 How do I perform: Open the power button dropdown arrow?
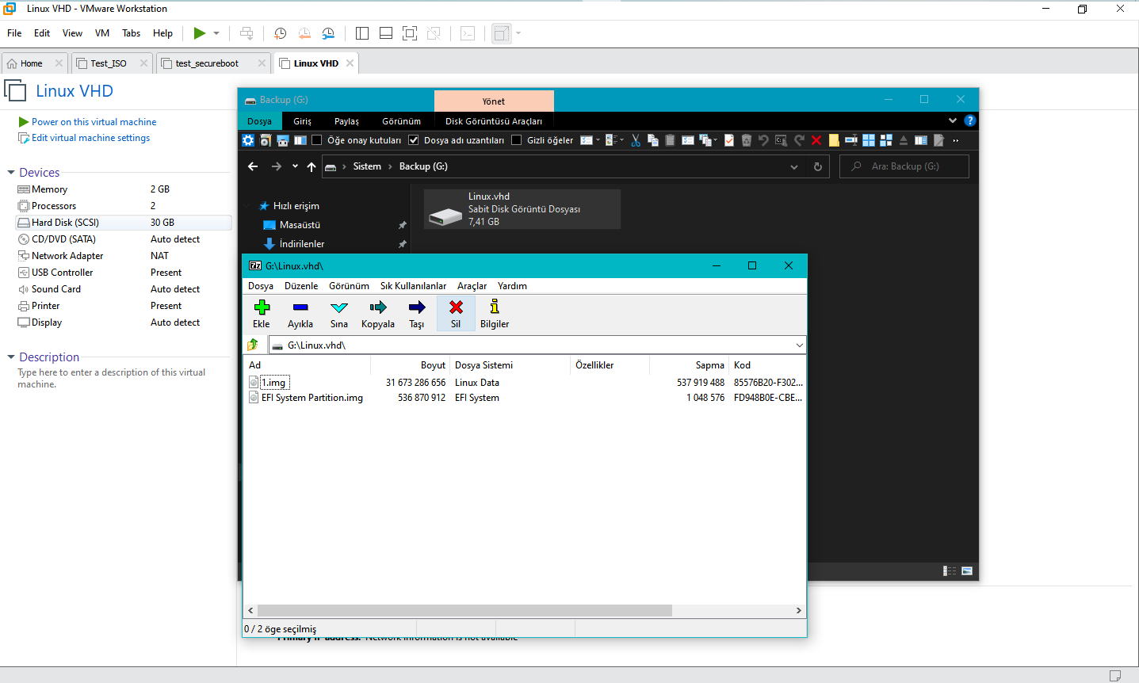click(x=215, y=33)
